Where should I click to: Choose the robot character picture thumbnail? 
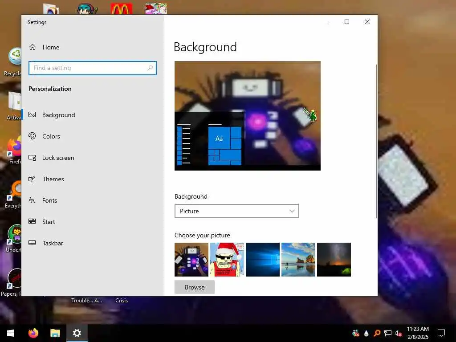pyautogui.click(x=191, y=260)
